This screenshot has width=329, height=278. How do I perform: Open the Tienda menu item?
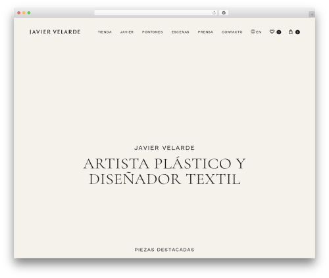click(105, 32)
